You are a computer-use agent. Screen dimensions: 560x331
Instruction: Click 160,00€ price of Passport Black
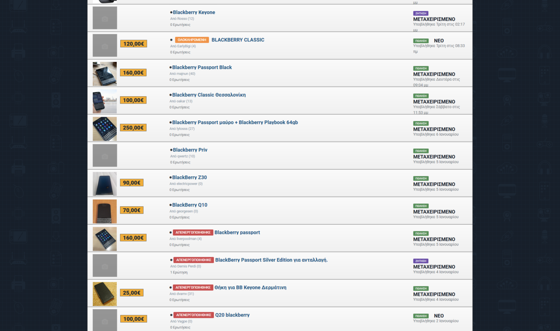(133, 73)
